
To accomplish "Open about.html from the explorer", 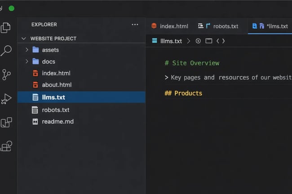I will pos(57,85).
